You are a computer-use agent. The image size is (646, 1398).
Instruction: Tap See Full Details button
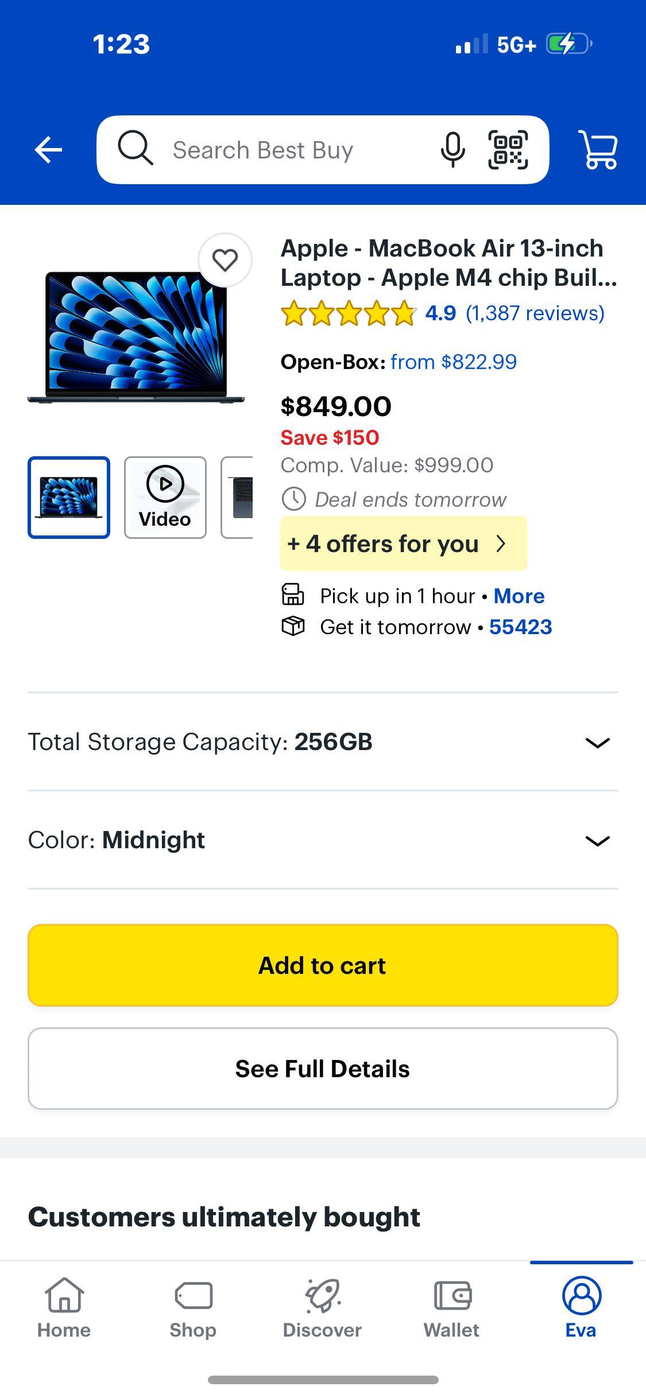pos(323,1069)
